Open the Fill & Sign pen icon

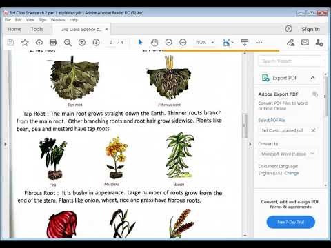(x=291, y=43)
